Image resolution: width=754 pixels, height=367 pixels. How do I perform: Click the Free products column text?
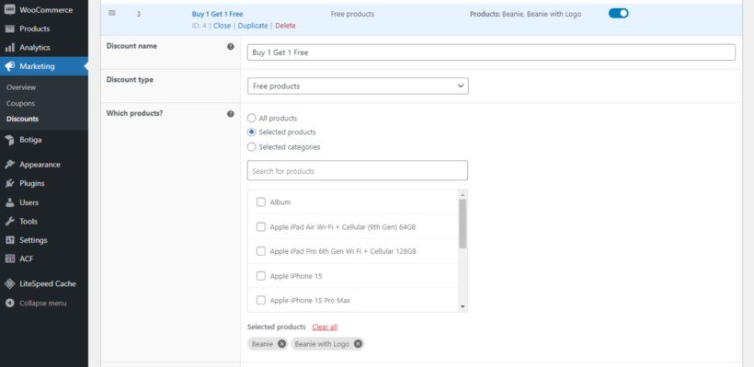352,14
